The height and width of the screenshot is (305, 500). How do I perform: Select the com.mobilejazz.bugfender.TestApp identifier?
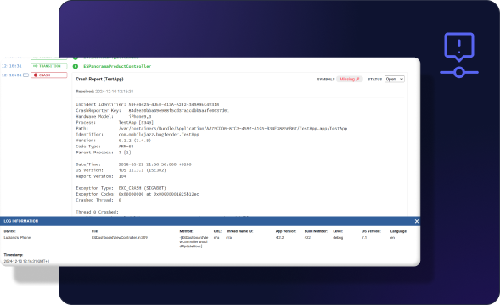pyautogui.click(x=159, y=135)
